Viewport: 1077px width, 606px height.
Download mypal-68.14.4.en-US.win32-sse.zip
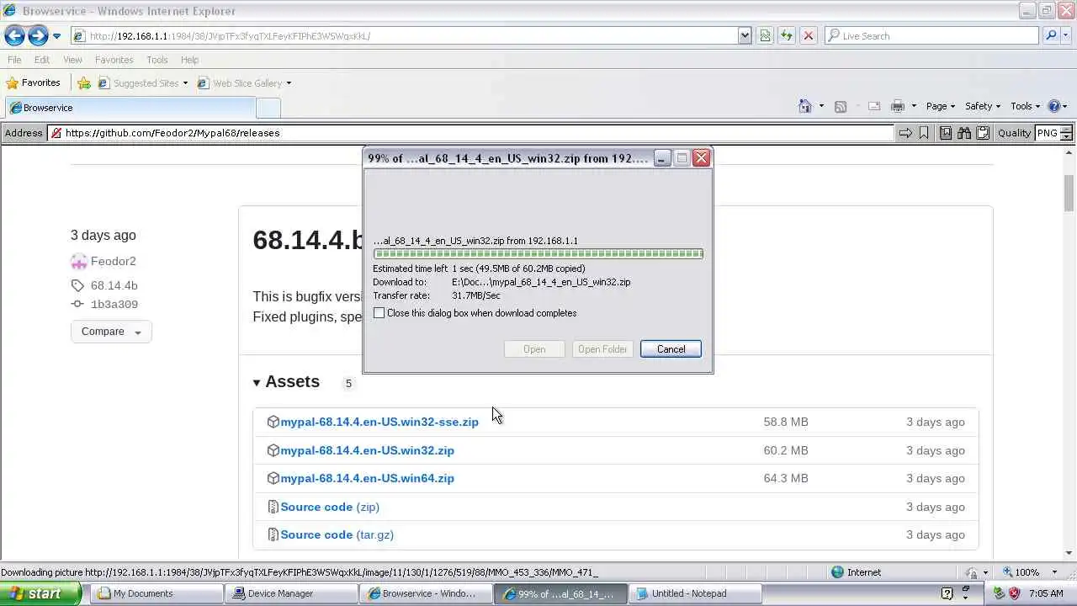click(x=379, y=422)
